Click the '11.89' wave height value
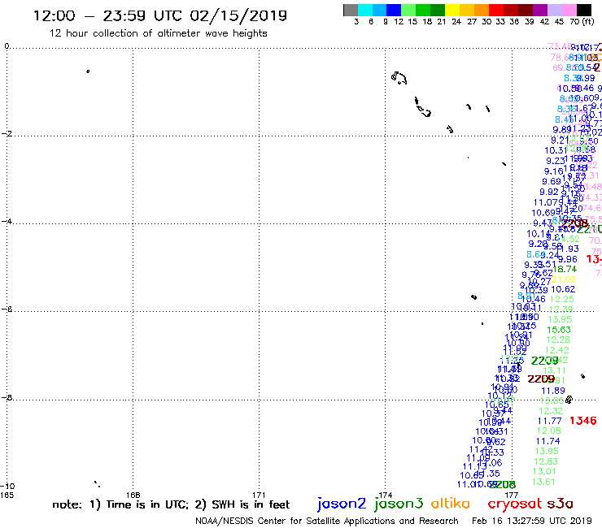This screenshot has height=528, width=602. pyautogui.click(x=553, y=391)
